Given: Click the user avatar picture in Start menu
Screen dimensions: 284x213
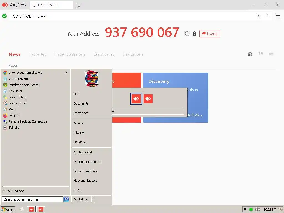Looking at the screenshot, I should tap(92, 78).
